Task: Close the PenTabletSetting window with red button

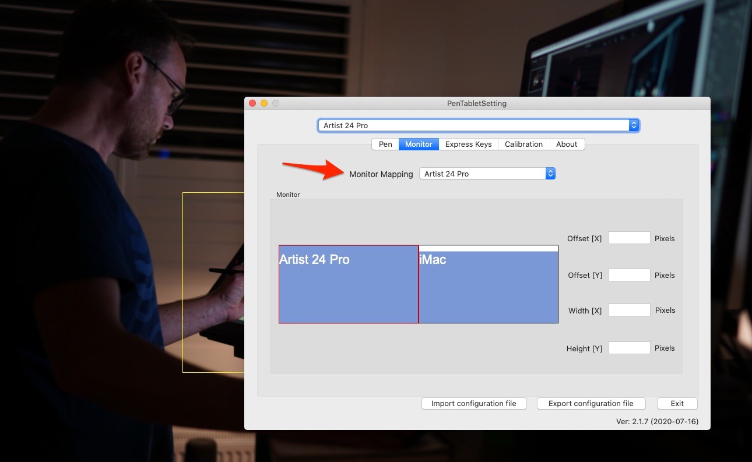Action: click(x=252, y=103)
